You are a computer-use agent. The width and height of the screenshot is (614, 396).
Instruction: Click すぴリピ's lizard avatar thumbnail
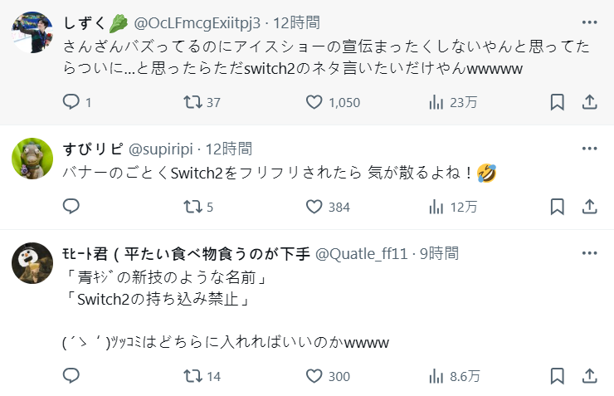pyautogui.click(x=32, y=158)
